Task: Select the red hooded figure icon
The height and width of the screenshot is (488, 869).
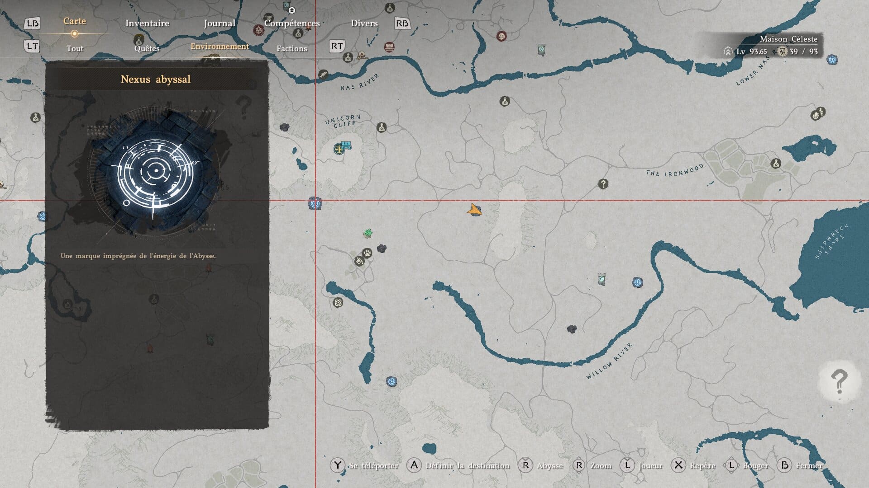Action: pos(501,36)
